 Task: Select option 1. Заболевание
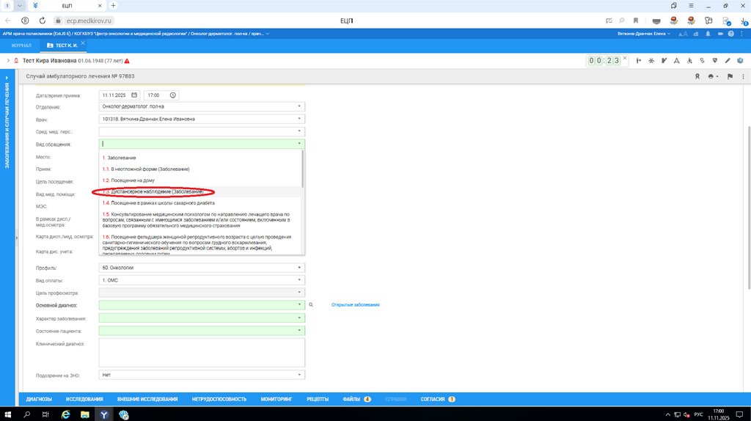(201, 158)
